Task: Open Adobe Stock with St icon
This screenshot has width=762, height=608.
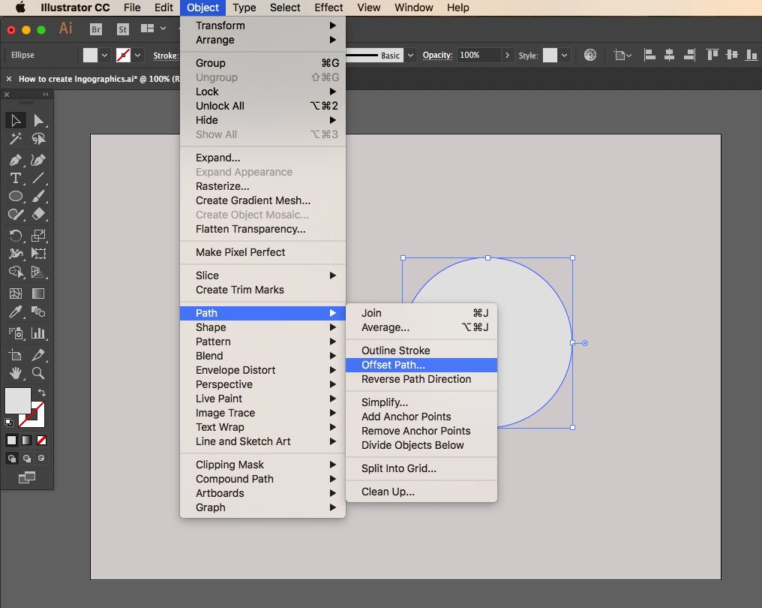Action: pyautogui.click(x=123, y=30)
